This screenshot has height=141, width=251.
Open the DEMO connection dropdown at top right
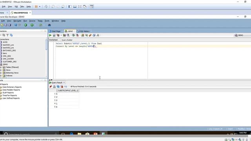(242, 35)
